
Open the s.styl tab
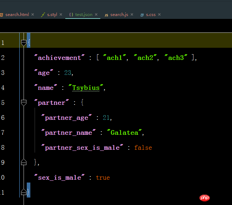pyautogui.click(x=52, y=15)
